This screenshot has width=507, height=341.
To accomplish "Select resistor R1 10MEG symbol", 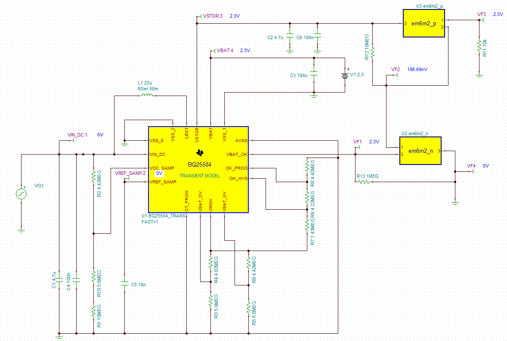I will [x=93, y=311].
